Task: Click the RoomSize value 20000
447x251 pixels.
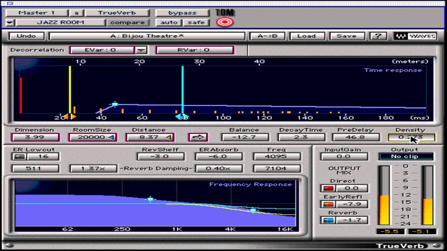Action: pos(93,137)
